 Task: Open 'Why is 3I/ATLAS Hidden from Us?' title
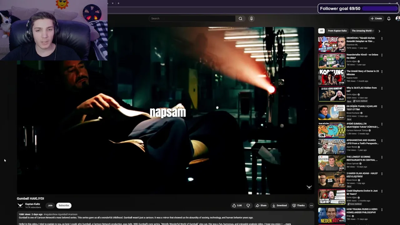[x=362, y=89]
